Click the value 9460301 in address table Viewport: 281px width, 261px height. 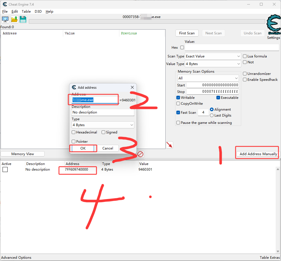coord(145,169)
